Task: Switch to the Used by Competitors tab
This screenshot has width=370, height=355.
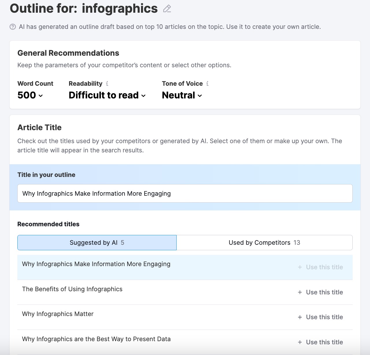Action: tap(264, 242)
